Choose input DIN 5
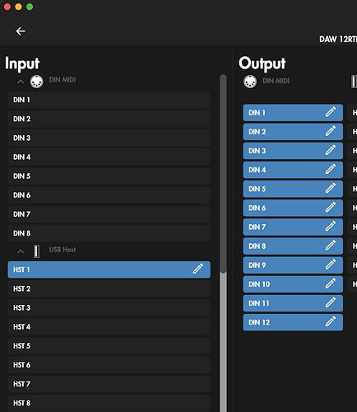 109,176
